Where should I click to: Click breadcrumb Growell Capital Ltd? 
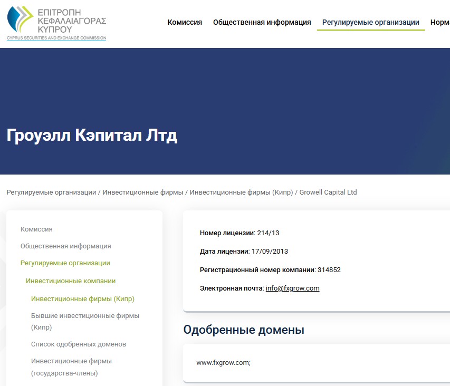328,192
